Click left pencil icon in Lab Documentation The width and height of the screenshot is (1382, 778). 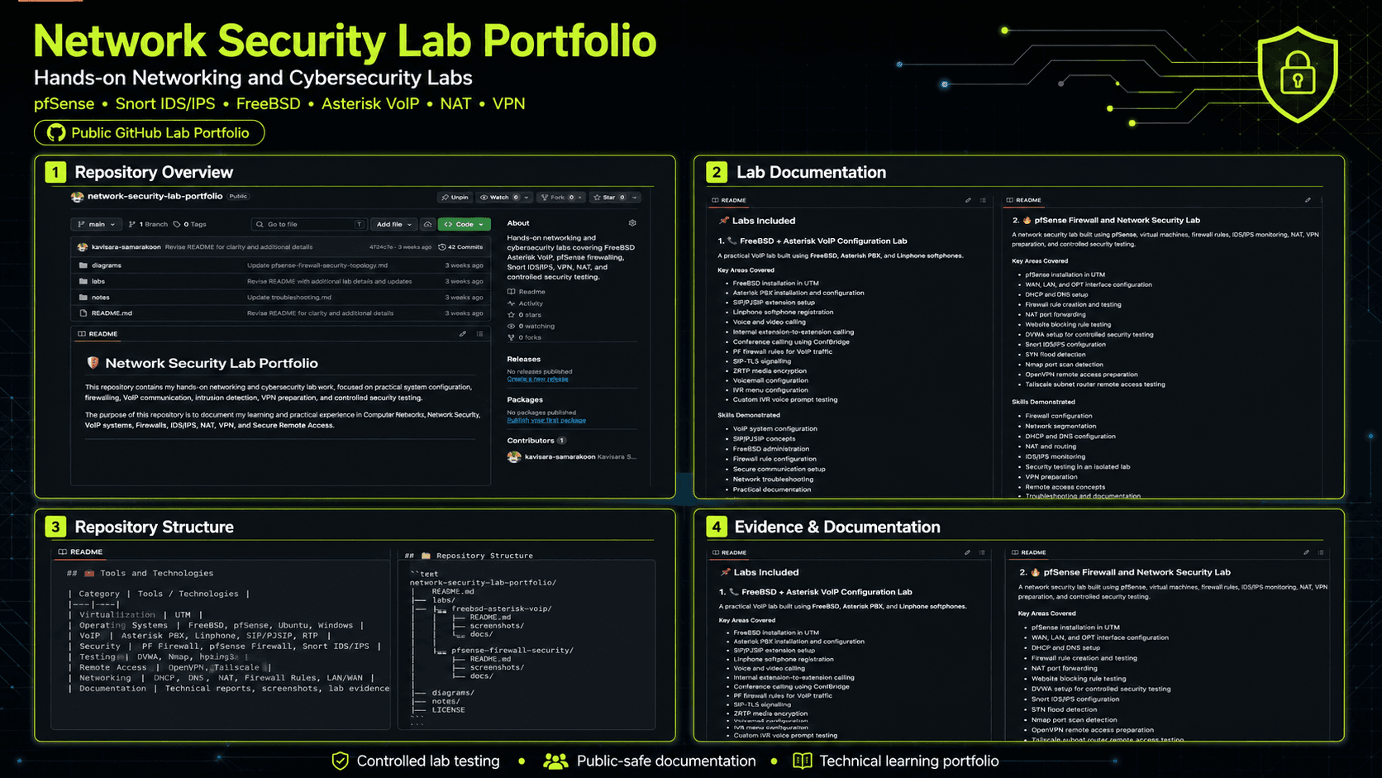click(x=968, y=200)
